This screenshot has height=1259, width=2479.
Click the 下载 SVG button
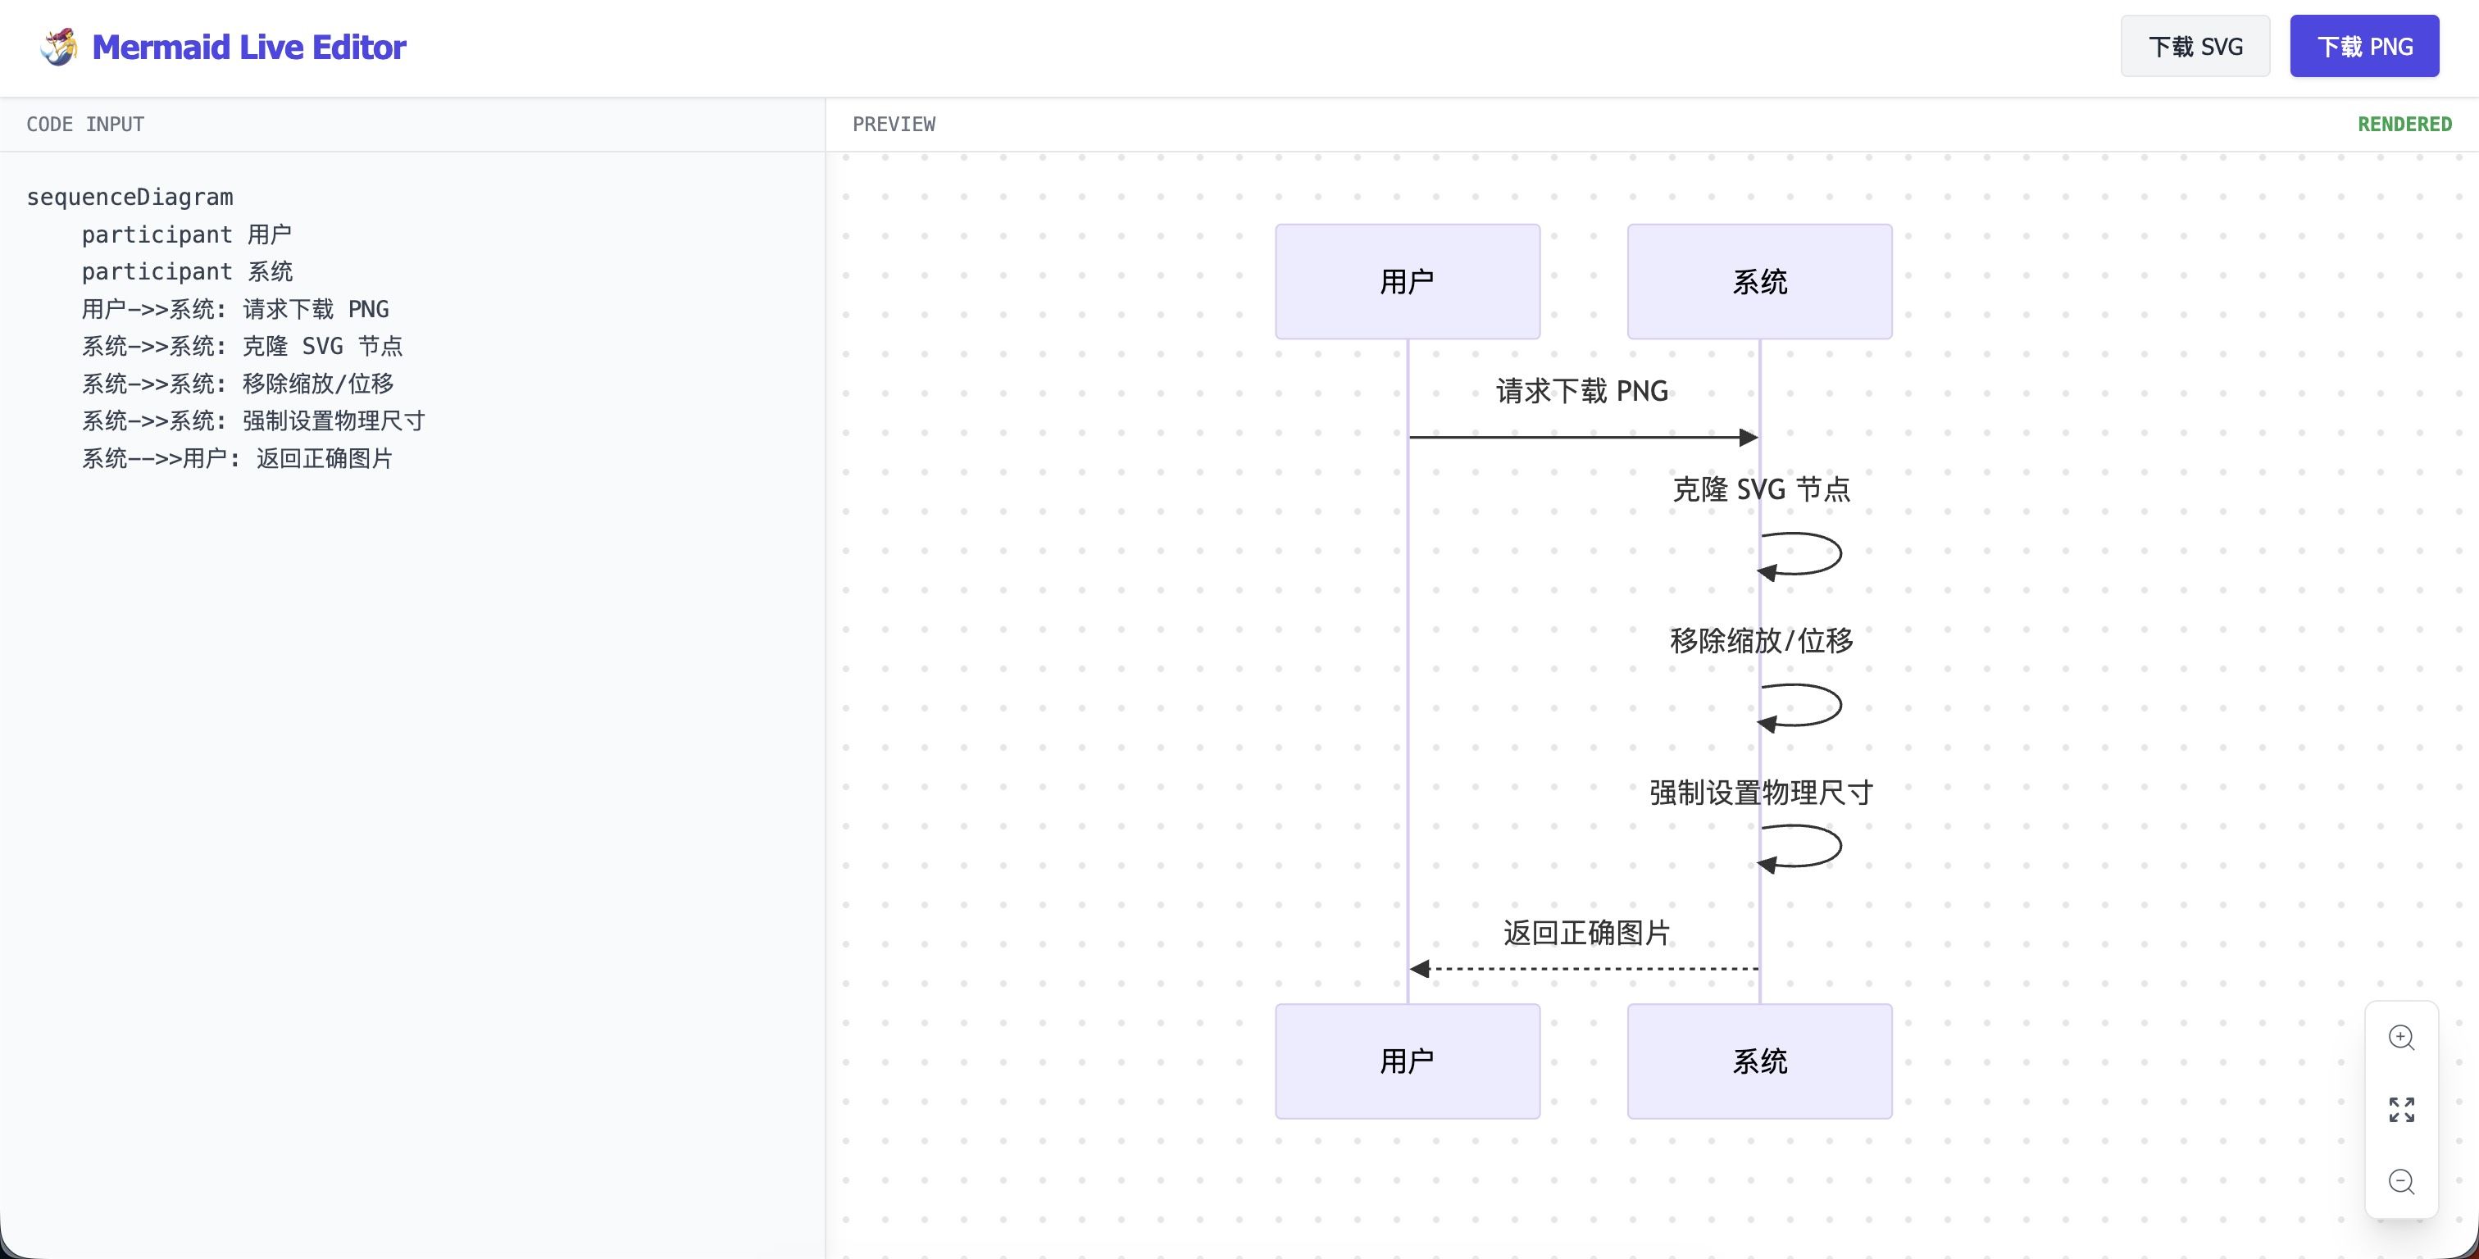pos(2195,45)
